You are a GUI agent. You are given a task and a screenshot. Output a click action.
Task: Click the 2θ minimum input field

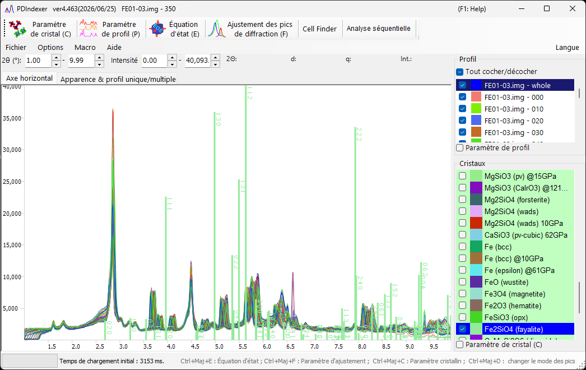coord(38,61)
